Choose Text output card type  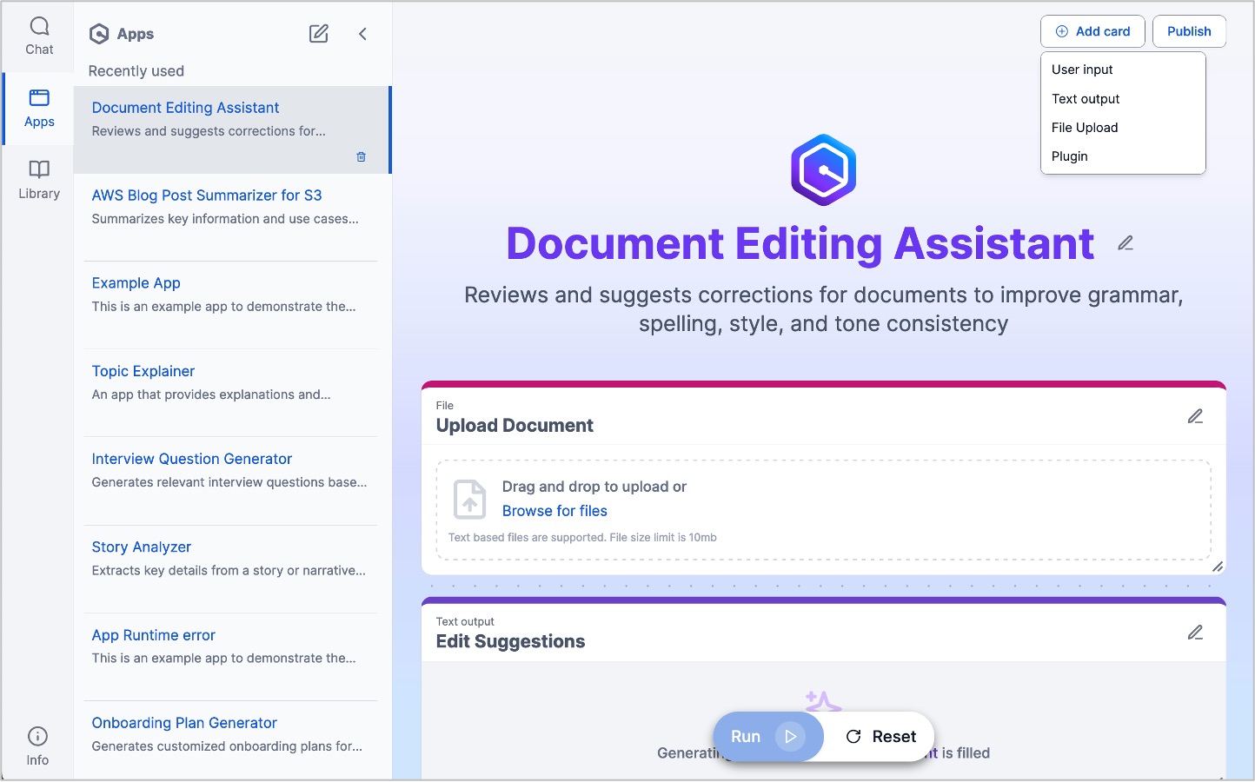click(x=1086, y=99)
